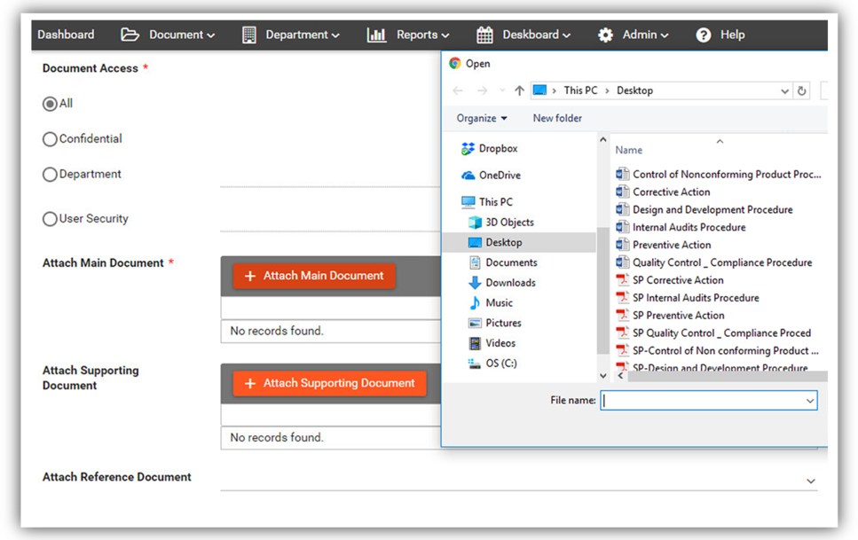The width and height of the screenshot is (858, 540).
Task: Click the 3D Objects cube icon
Action: [x=475, y=223]
